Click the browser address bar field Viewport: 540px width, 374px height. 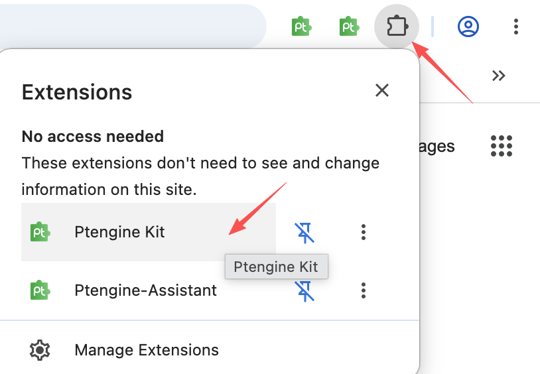coord(133,26)
